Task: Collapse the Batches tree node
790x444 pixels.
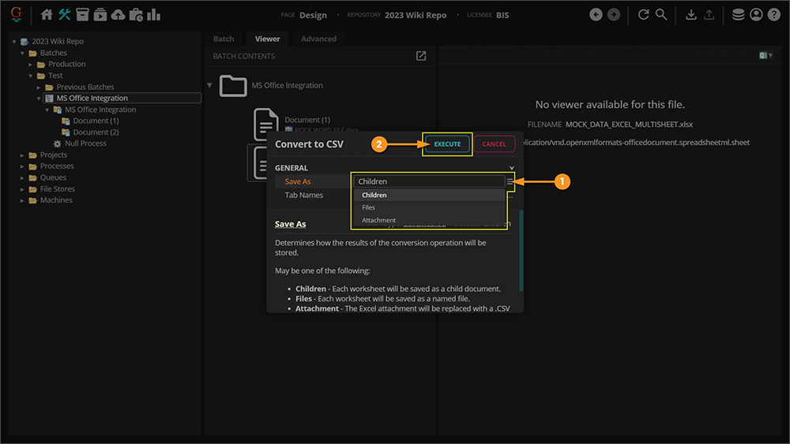Action: coord(22,53)
